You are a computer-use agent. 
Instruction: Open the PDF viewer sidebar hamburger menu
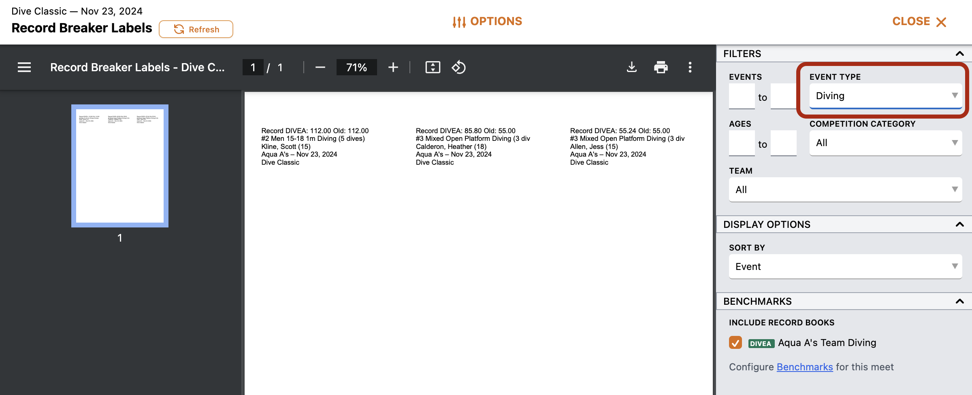[24, 67]
